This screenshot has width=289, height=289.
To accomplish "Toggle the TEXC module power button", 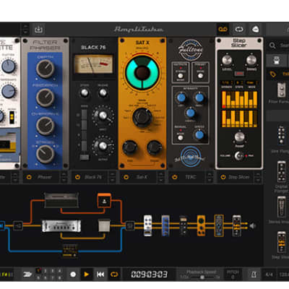I will (x=175, y=177).
